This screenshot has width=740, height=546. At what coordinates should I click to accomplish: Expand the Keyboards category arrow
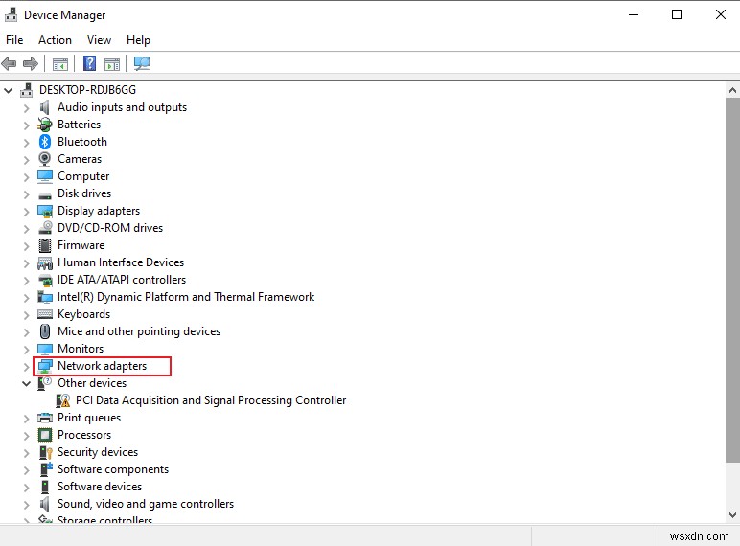27,315
